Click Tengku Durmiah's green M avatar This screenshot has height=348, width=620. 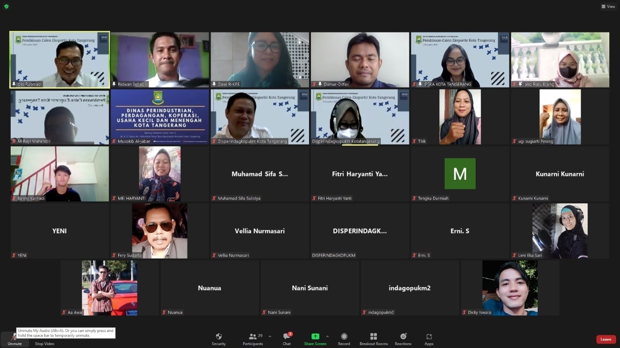click(x=460, y=174)
